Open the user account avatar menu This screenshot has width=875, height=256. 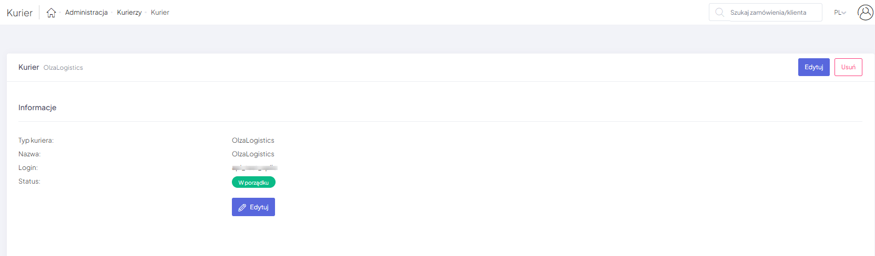[x=865, y=12]
